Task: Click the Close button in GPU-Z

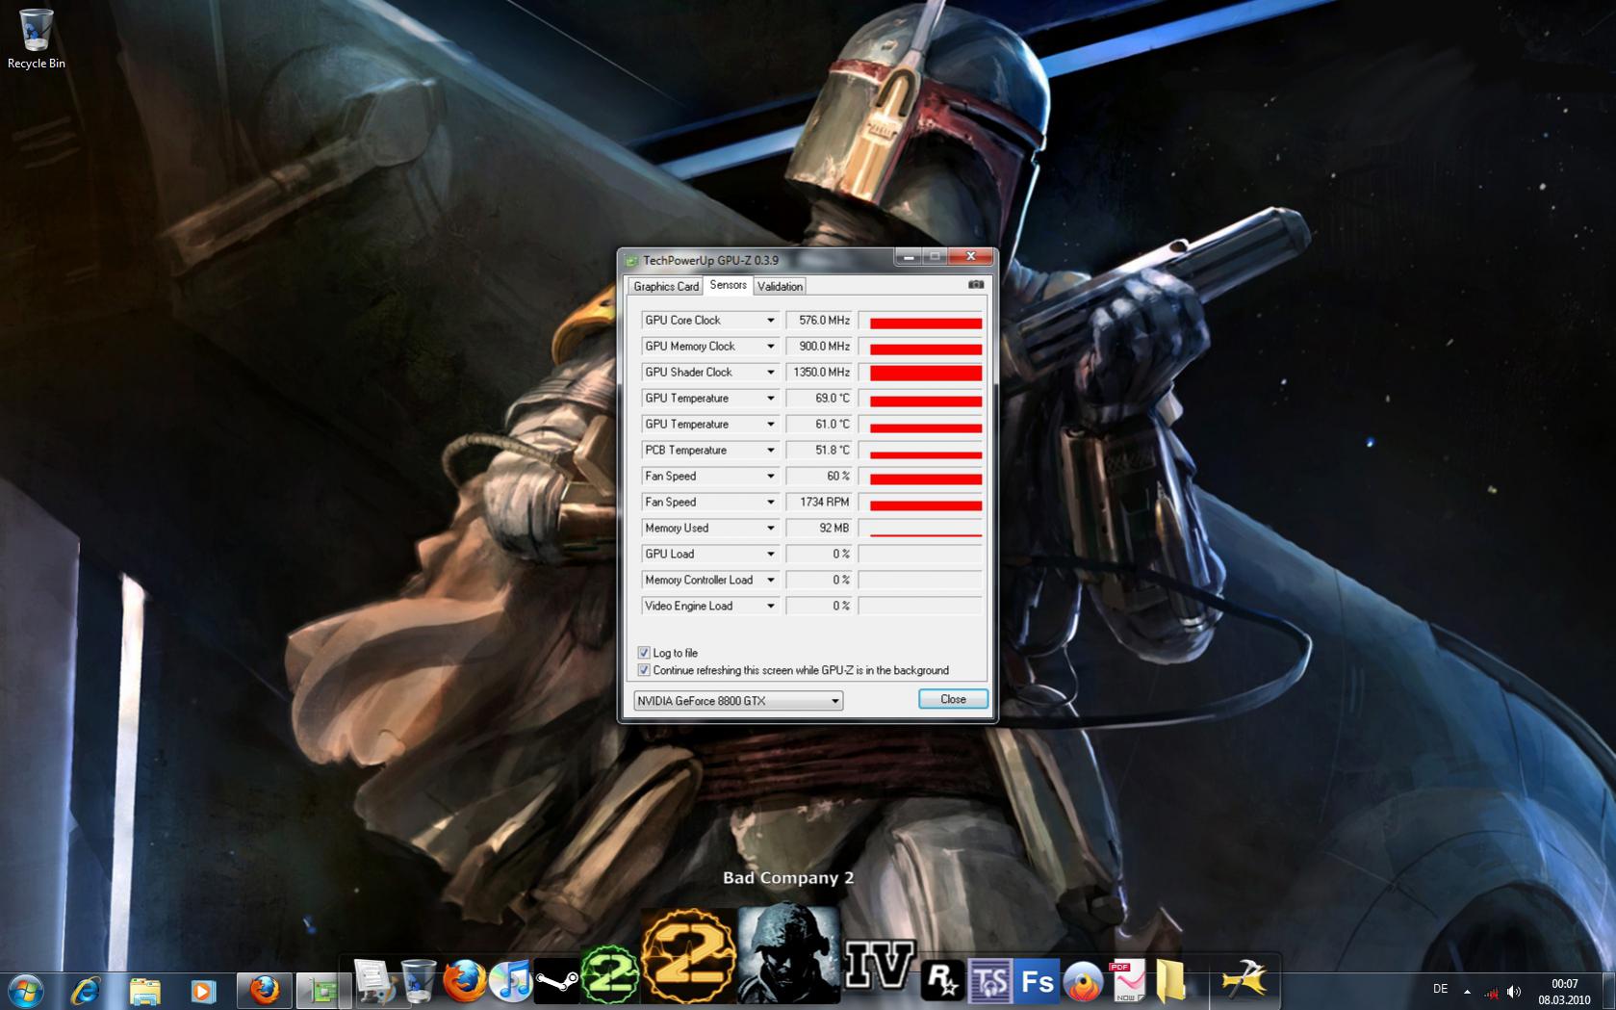Action: click(953, 700)
